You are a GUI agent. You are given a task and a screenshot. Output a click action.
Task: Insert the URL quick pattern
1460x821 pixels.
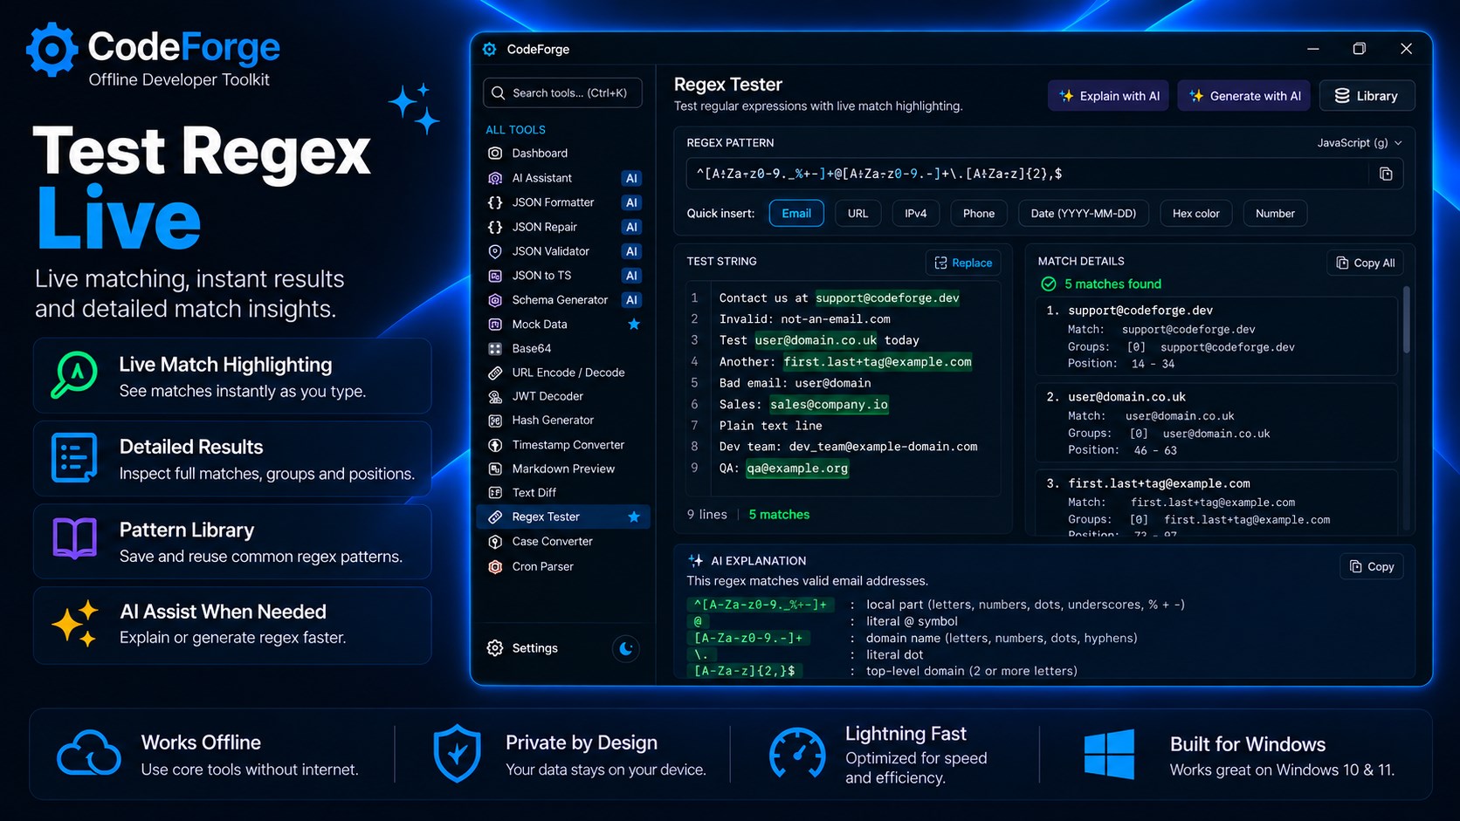[x=858, y=214]
